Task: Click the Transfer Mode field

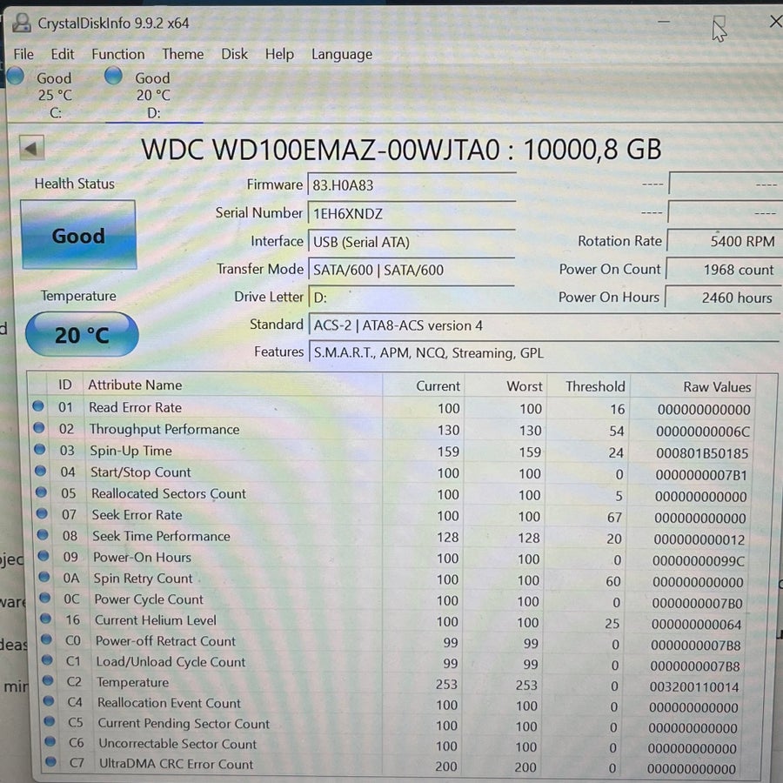Action: point(412,271)
